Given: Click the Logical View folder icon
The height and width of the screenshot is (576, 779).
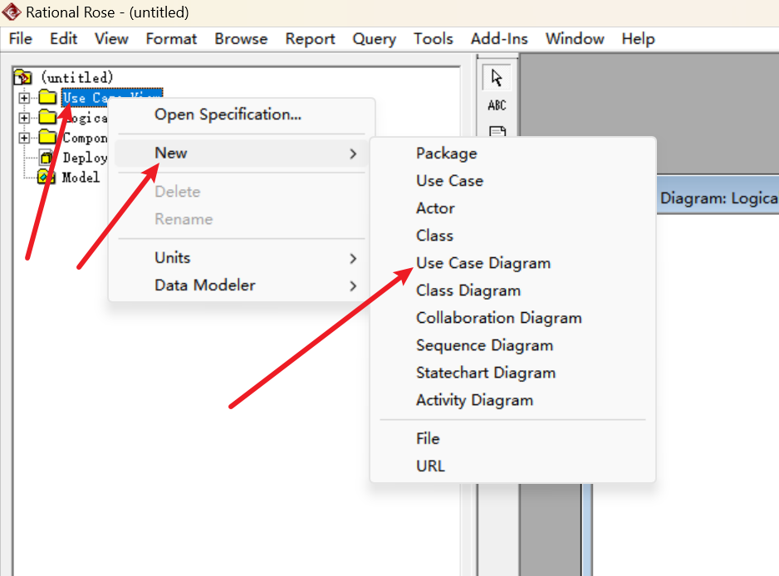Looking at the screenshot, I should point(47,117).
